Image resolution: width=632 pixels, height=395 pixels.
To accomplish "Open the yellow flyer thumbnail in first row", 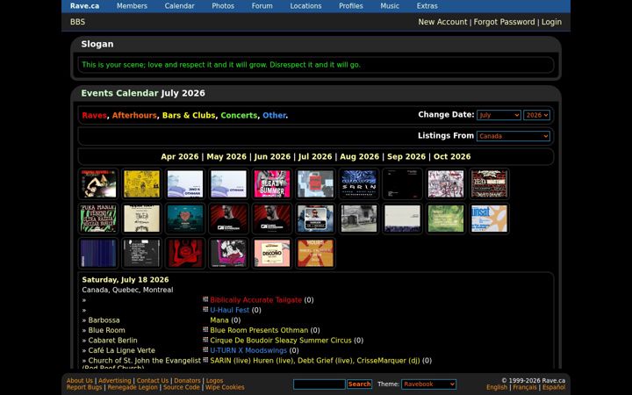I will tap(141, 183).
